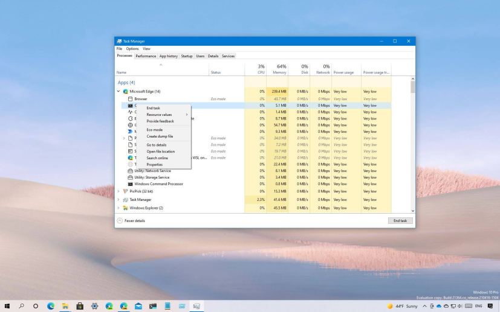Switch to the Startup tab
The image size is (500, 312).
(187, 56)
